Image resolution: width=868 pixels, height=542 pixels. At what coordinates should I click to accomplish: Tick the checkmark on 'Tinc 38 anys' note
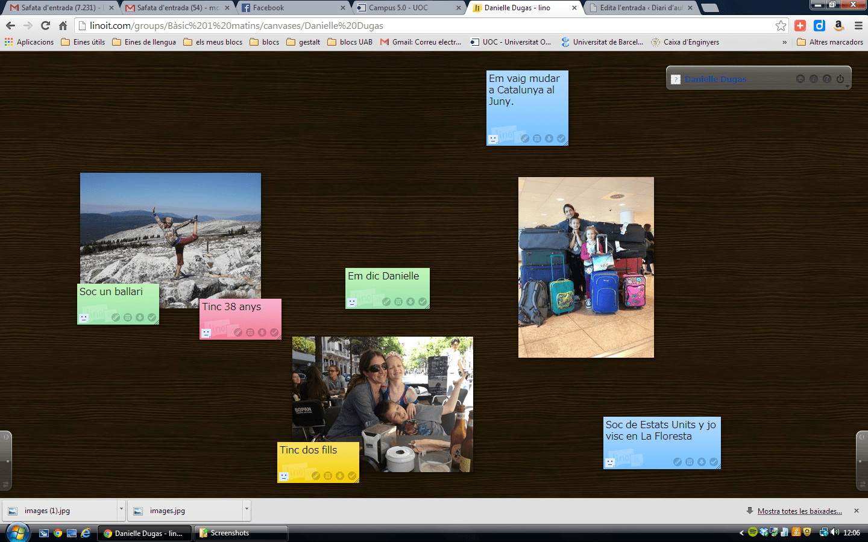click(274, 332)
